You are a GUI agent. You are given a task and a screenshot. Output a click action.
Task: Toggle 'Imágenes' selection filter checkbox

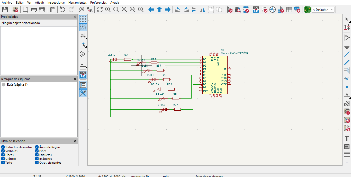pyautogui.click(x=37, y=159)
